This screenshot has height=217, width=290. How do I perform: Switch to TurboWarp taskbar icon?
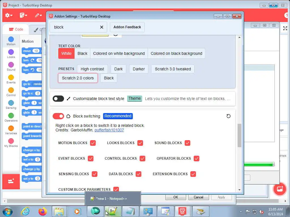182,211
